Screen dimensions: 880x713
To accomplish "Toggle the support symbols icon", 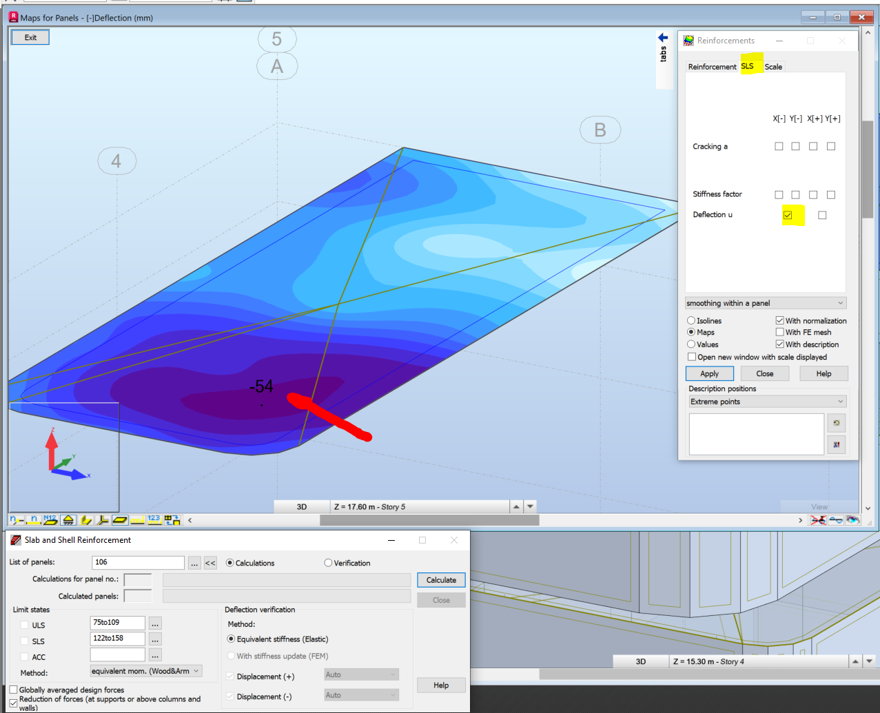I will click(x=68, y=520).
